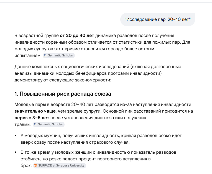Click the heading "1. Повышенный риск распада союза"
This screenshot has height=174, width=212.
tap(63, 94)
